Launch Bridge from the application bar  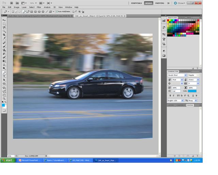click(x=12, y=3)
